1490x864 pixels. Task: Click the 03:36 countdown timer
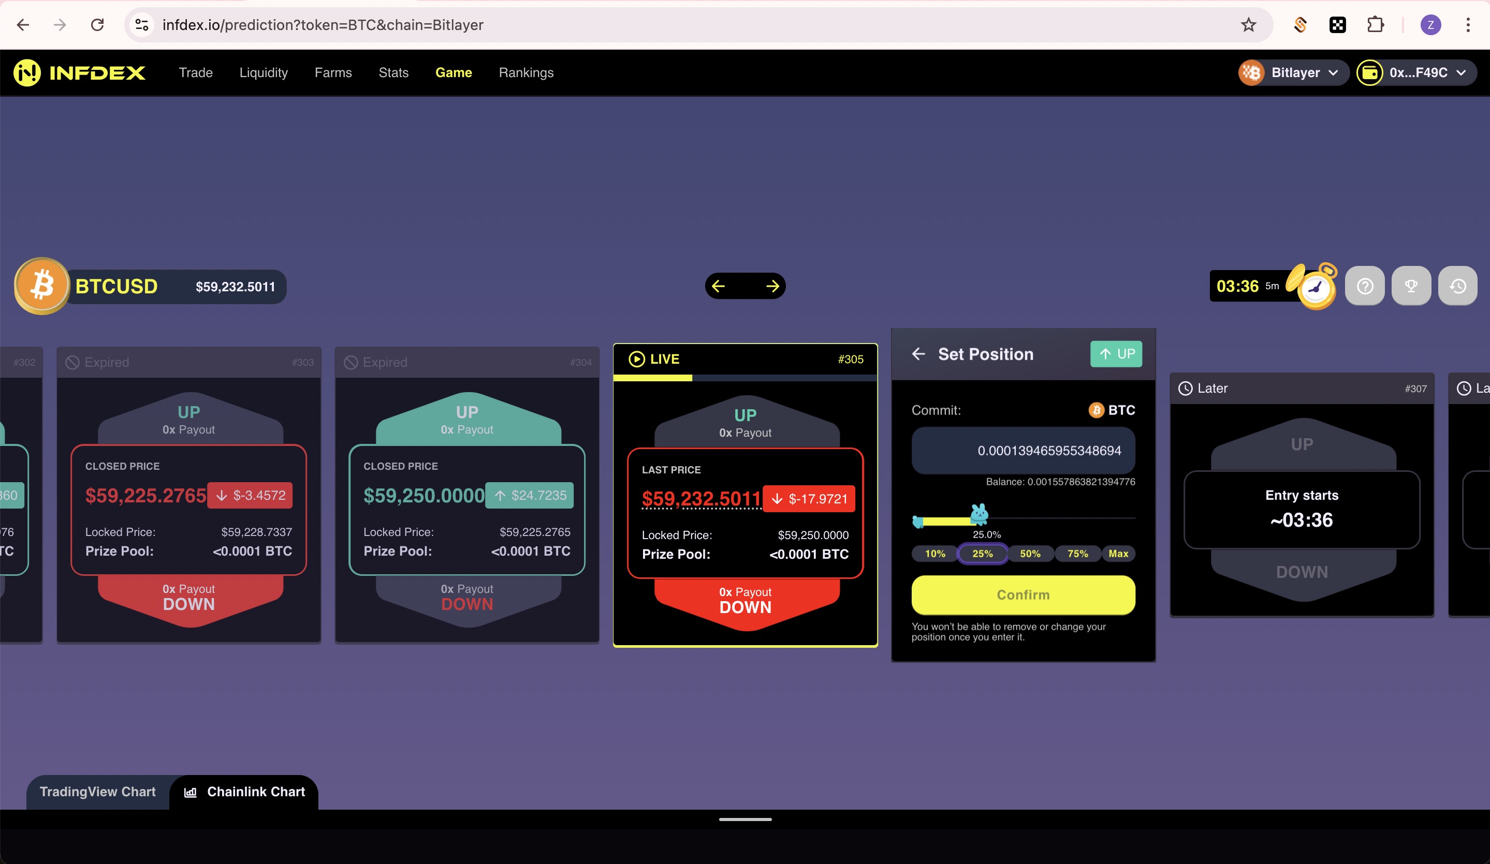[1237, 287]
